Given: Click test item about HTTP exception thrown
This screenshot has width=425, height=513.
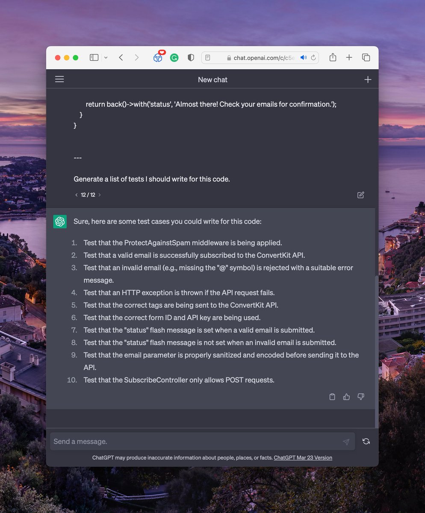Looking at the screenshot, I should tap(179, 293).
